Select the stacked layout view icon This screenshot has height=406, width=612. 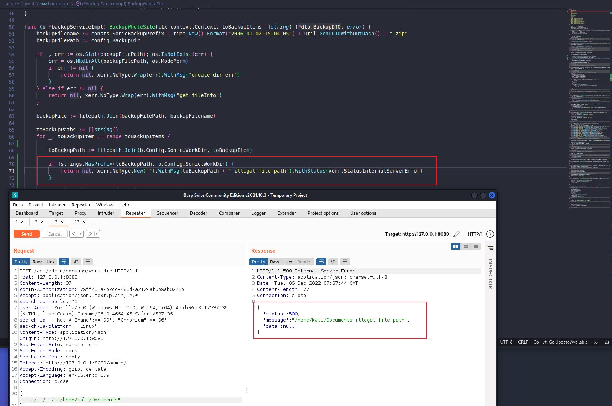(x=466, y=246)
